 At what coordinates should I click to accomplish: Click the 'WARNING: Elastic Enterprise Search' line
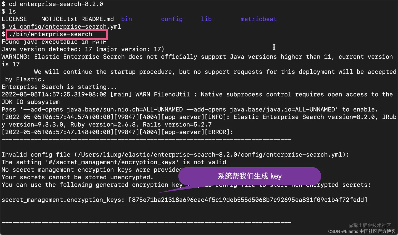pyautogui.click(x=197, y=57)
